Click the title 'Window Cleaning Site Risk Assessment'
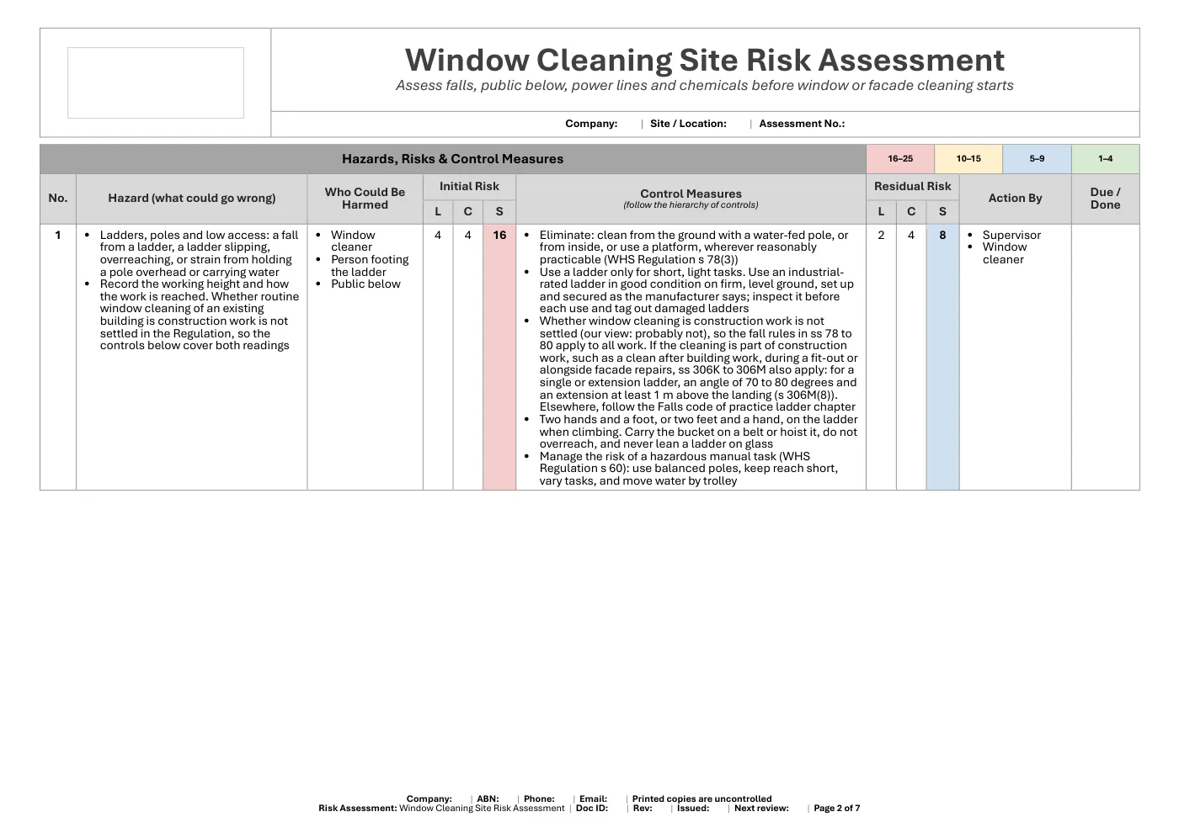Viewport: 1179px width, 833px height. tap(705, 60)
